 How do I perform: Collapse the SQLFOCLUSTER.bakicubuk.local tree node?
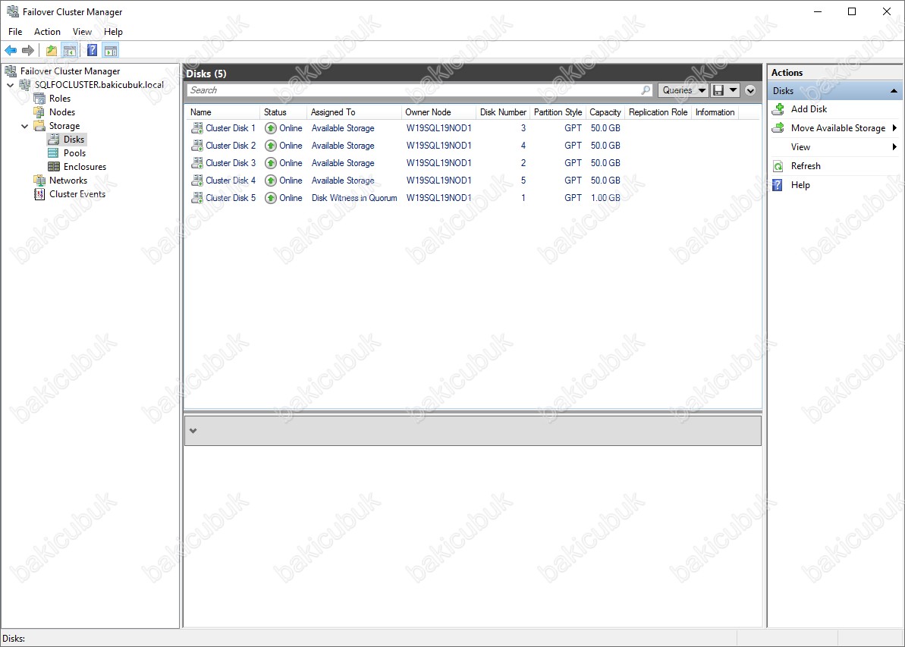coord(11,85)
